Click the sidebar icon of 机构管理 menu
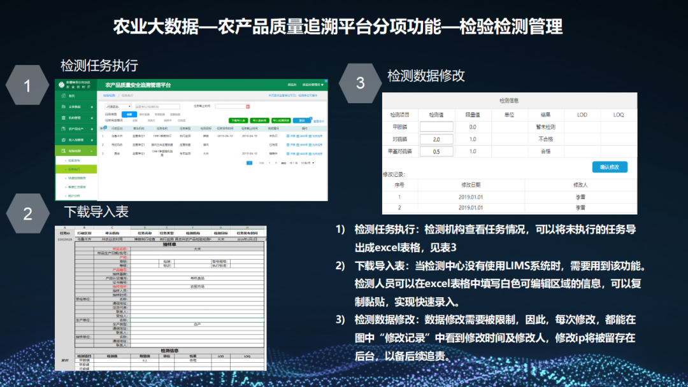 coord(63,118)
